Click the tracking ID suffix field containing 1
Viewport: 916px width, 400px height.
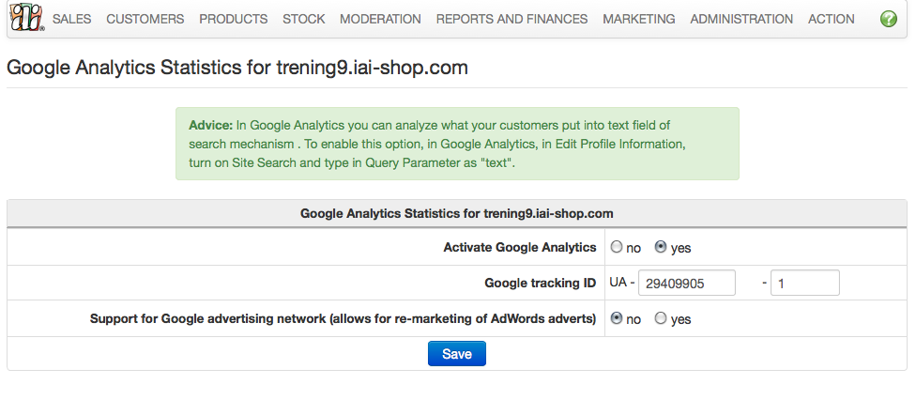[x=805, y=283]
